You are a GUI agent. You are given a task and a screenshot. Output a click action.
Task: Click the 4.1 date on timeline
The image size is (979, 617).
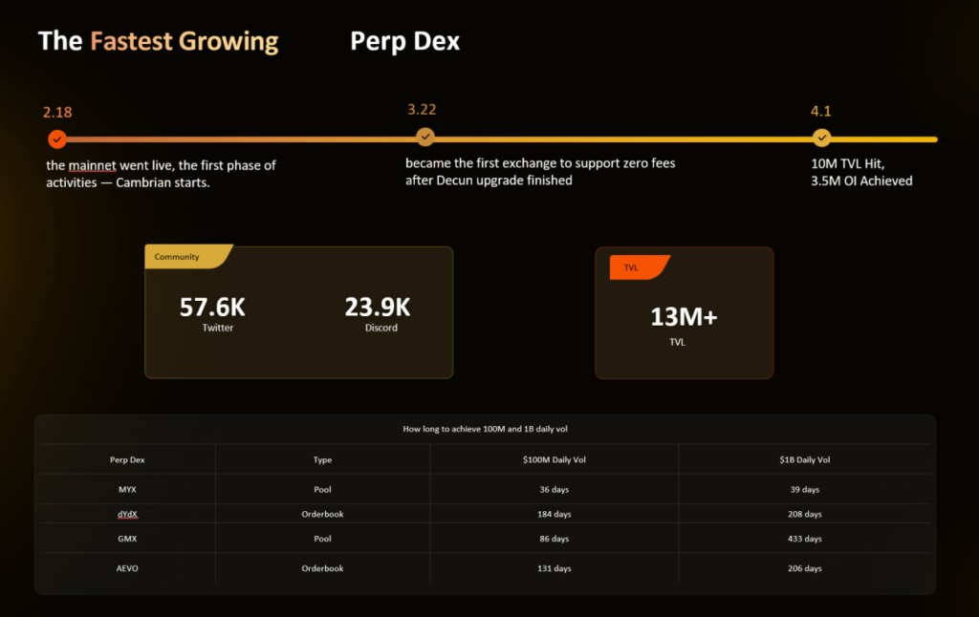pyautogui.click(x=821, y=111)
